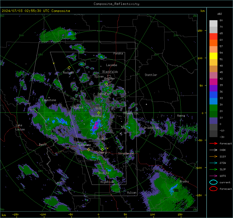This screenshot has width=233, height=218.
Task: Click the yellow diamond marker near Cochrane
Action: click(89, 150)
